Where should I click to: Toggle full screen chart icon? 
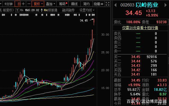(x=107, y=4)
